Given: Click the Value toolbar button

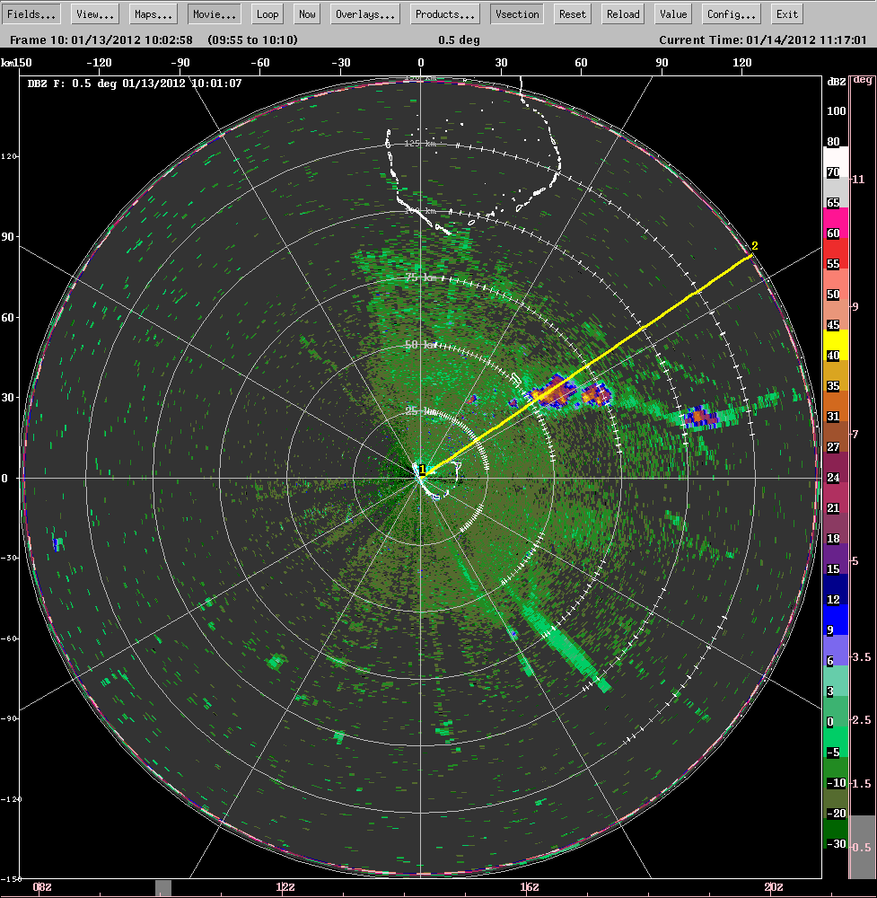Looking at the screenshot, I should point(672,14).
